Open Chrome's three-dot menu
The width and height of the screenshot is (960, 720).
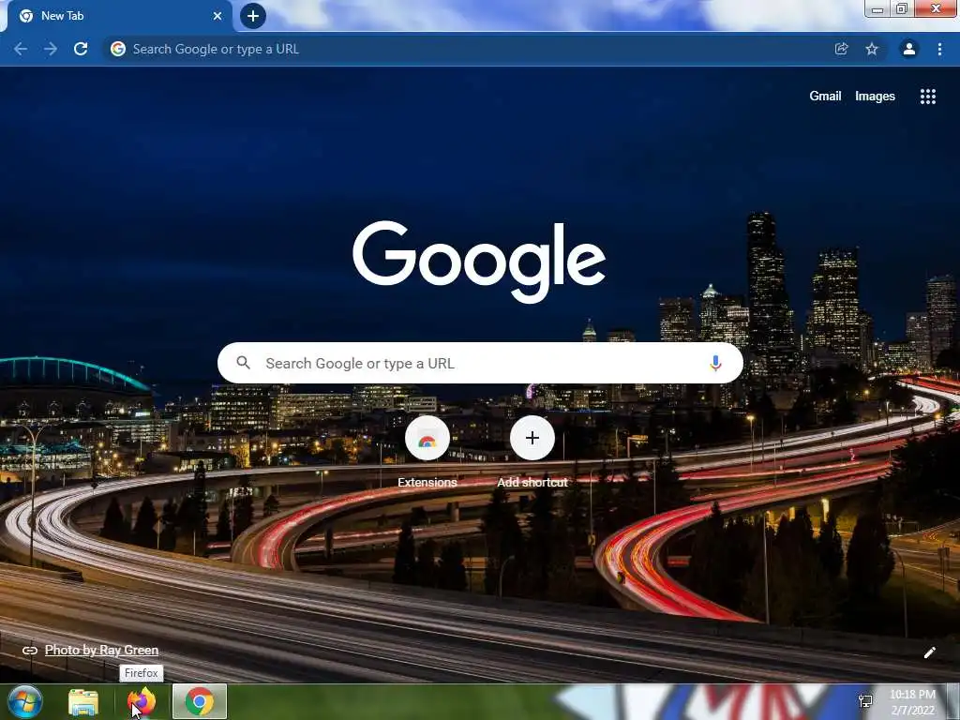tap(939, 49)
